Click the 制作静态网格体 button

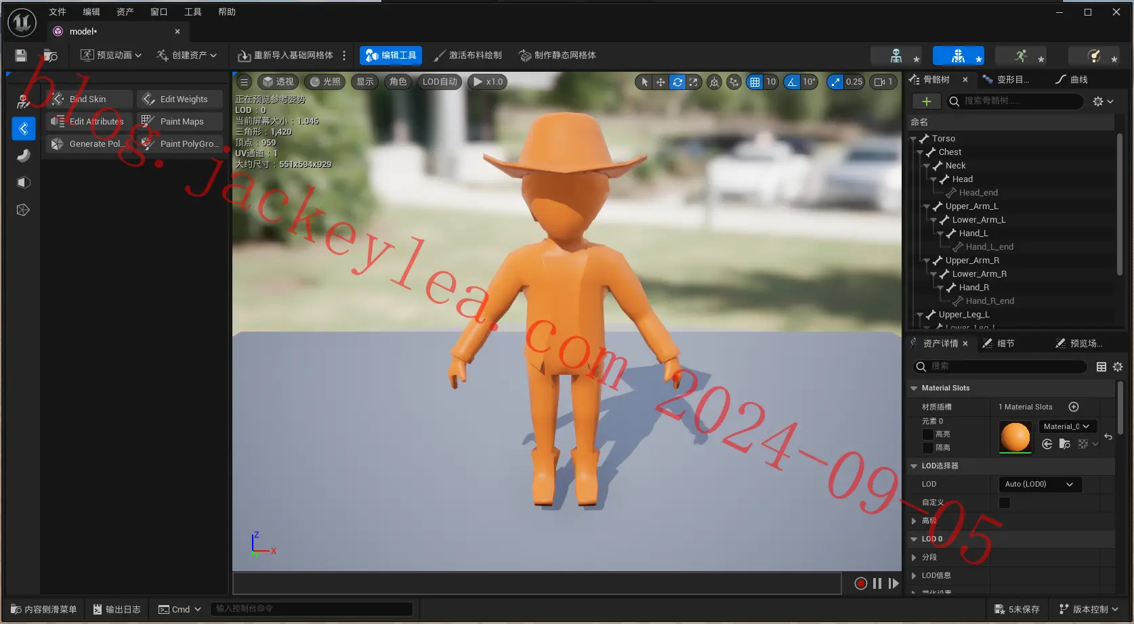558,55
